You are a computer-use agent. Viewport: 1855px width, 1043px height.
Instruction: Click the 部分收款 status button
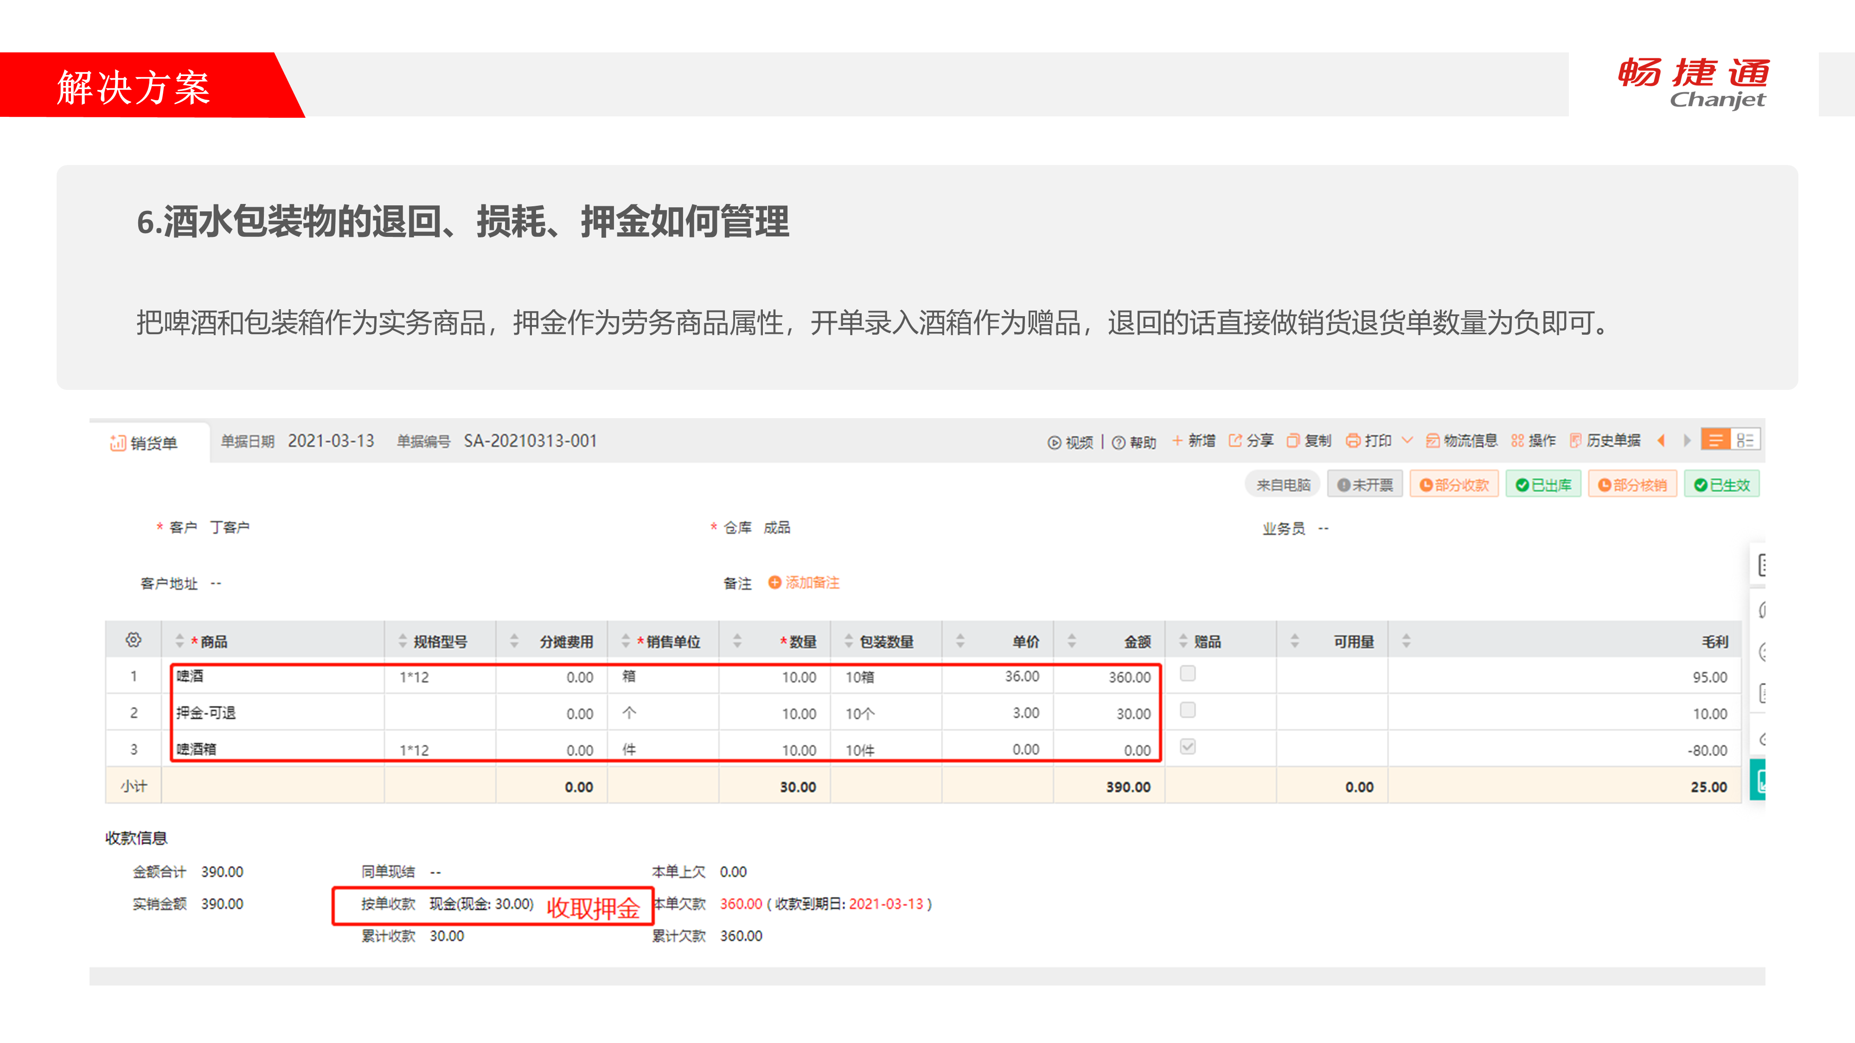click(1453, 485)
